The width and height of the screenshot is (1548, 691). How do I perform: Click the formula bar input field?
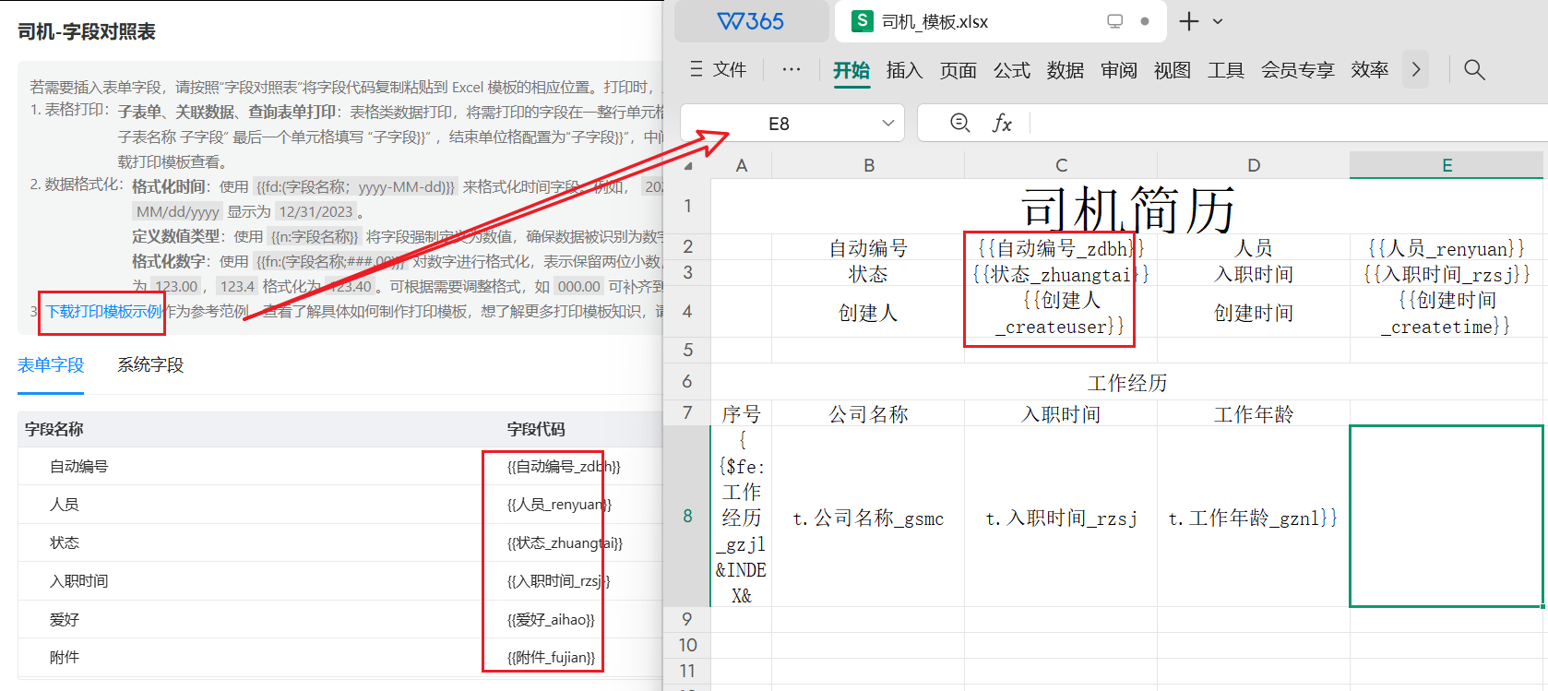tap(1282, 124)
